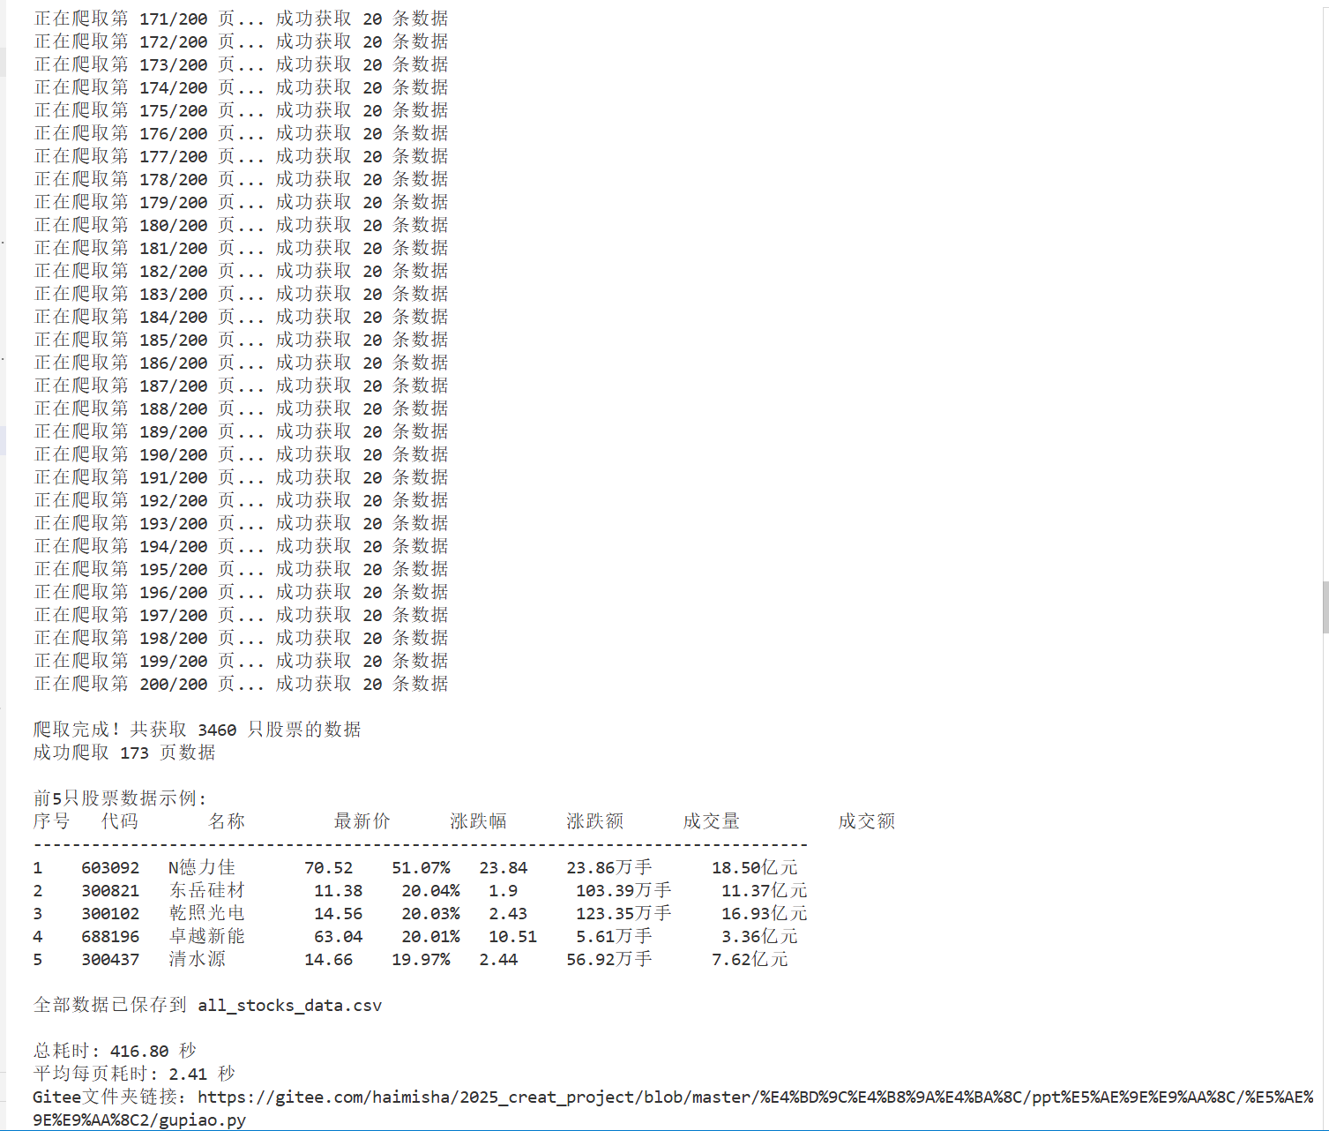Click the column header '名称'
This screenshot has height=1131, width=1329.
[x=227, y=821]
